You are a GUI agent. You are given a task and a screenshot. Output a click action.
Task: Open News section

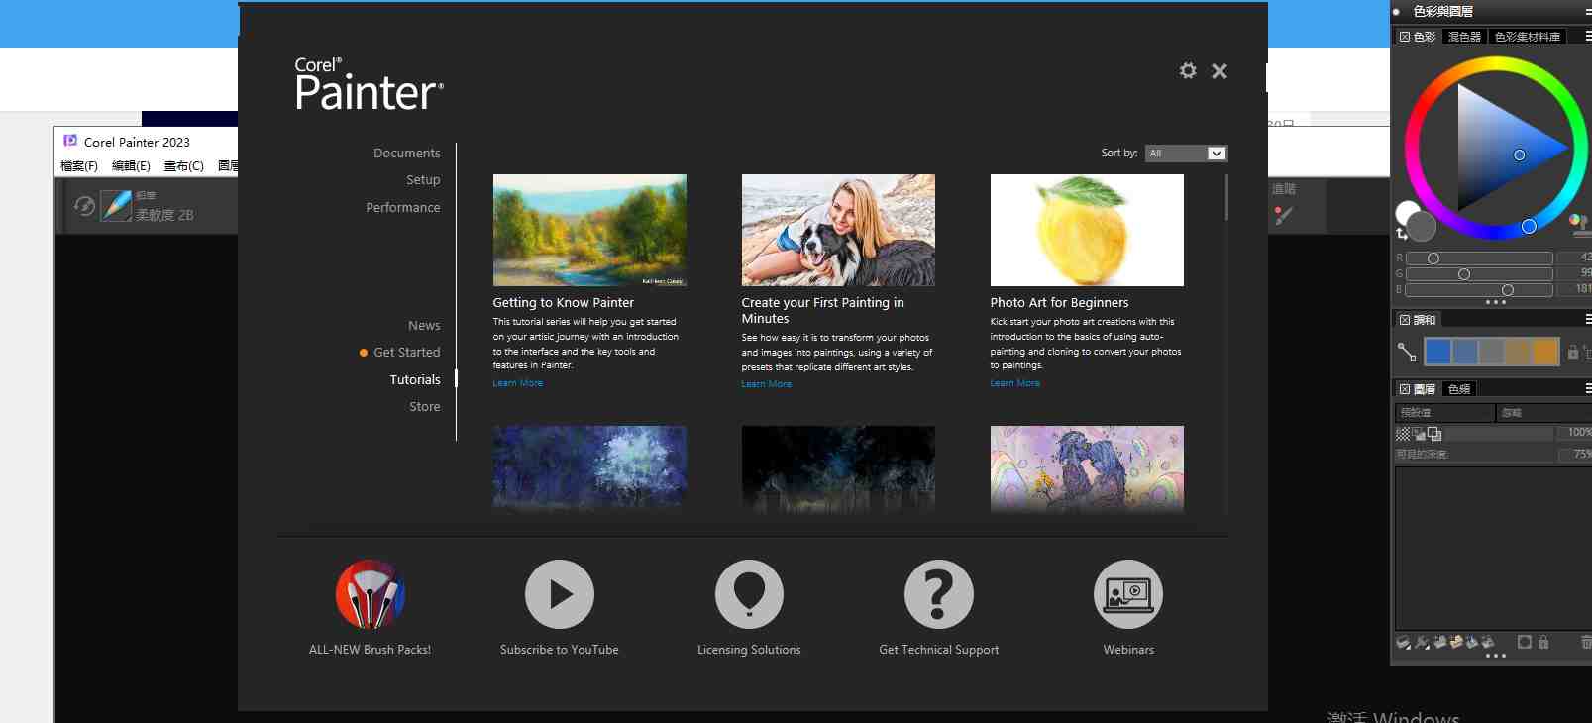(x=424, y=326)
